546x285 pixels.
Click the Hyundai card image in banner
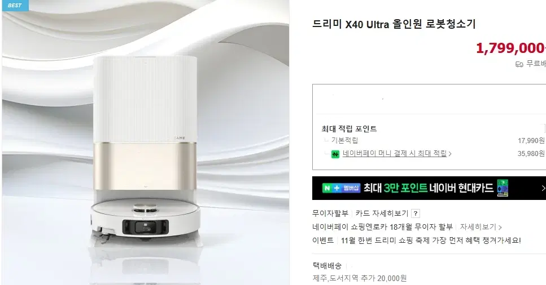coord(503,188)
